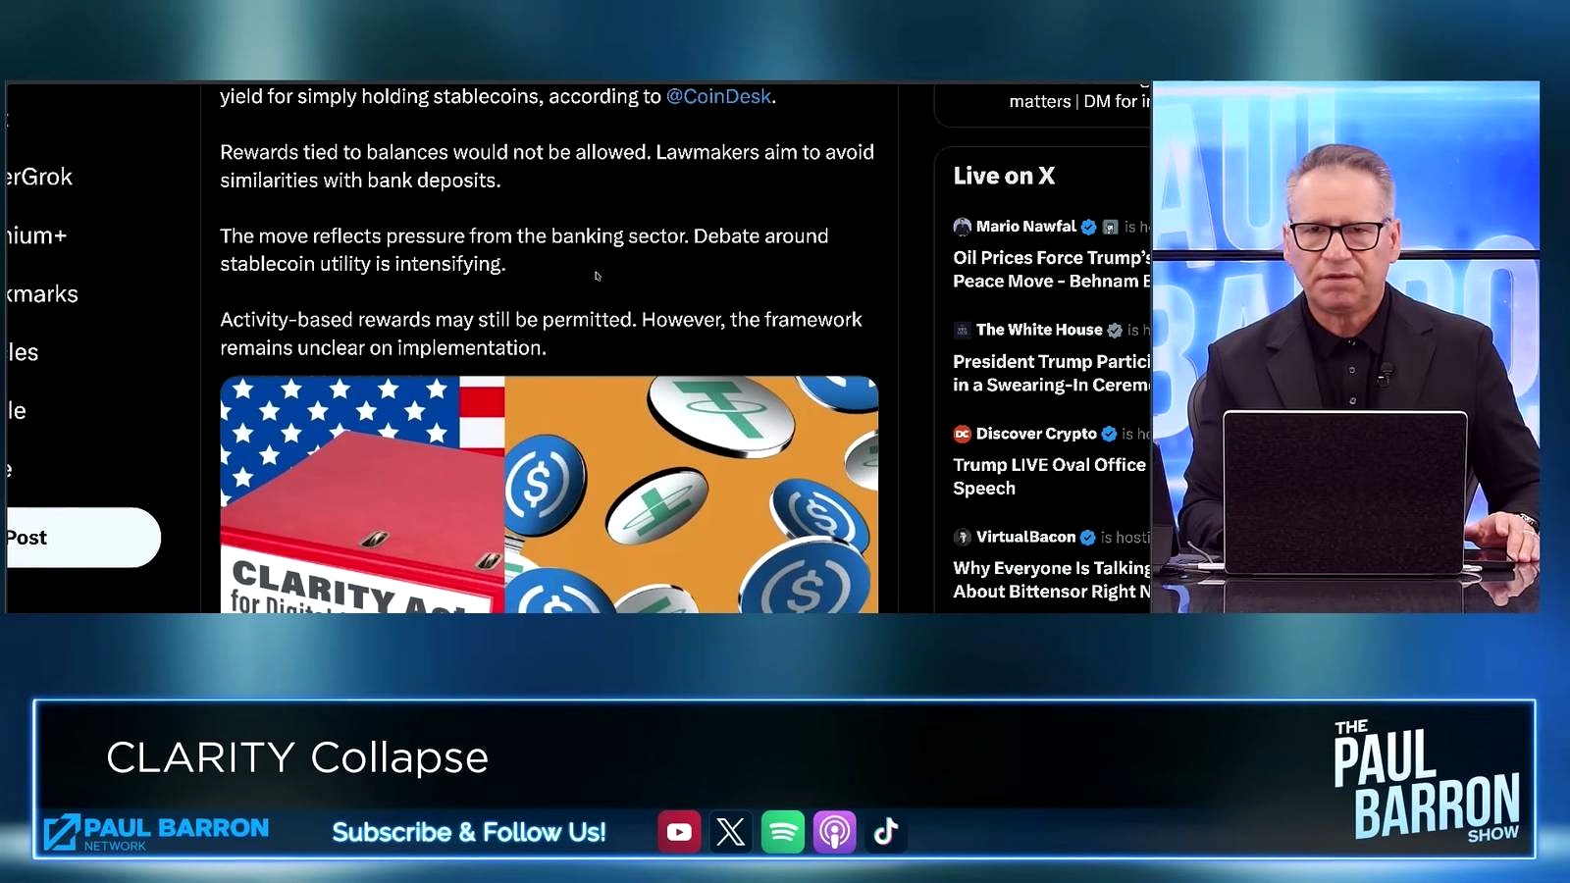Click The White House verified badge
This screenshot has height=883, width=1570.
point(1115,330)
